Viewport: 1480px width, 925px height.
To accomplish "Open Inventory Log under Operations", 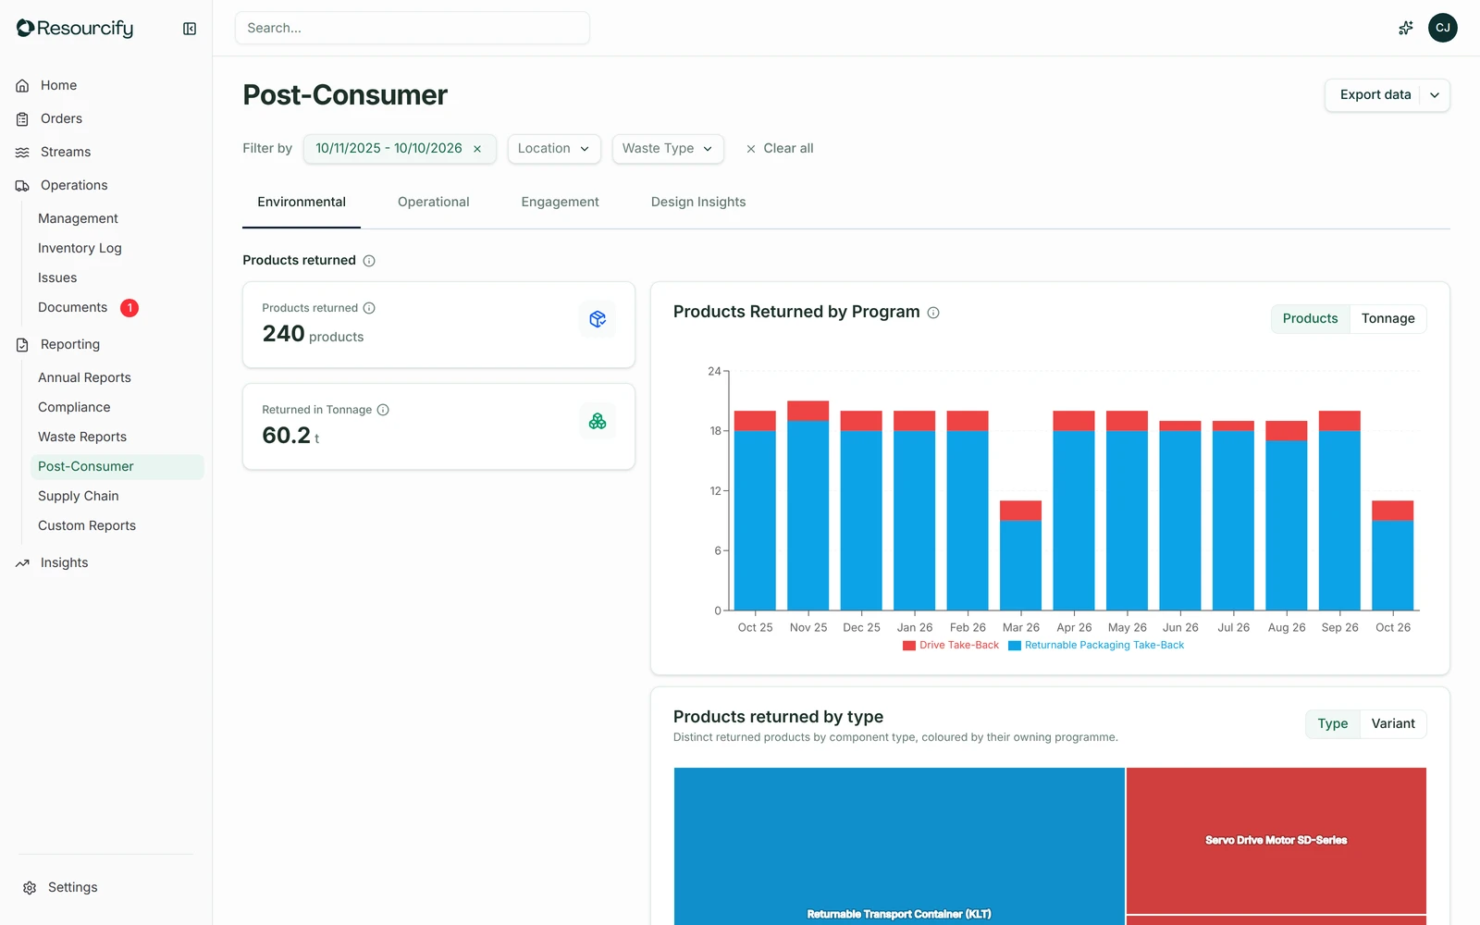I will click(80, 248).
